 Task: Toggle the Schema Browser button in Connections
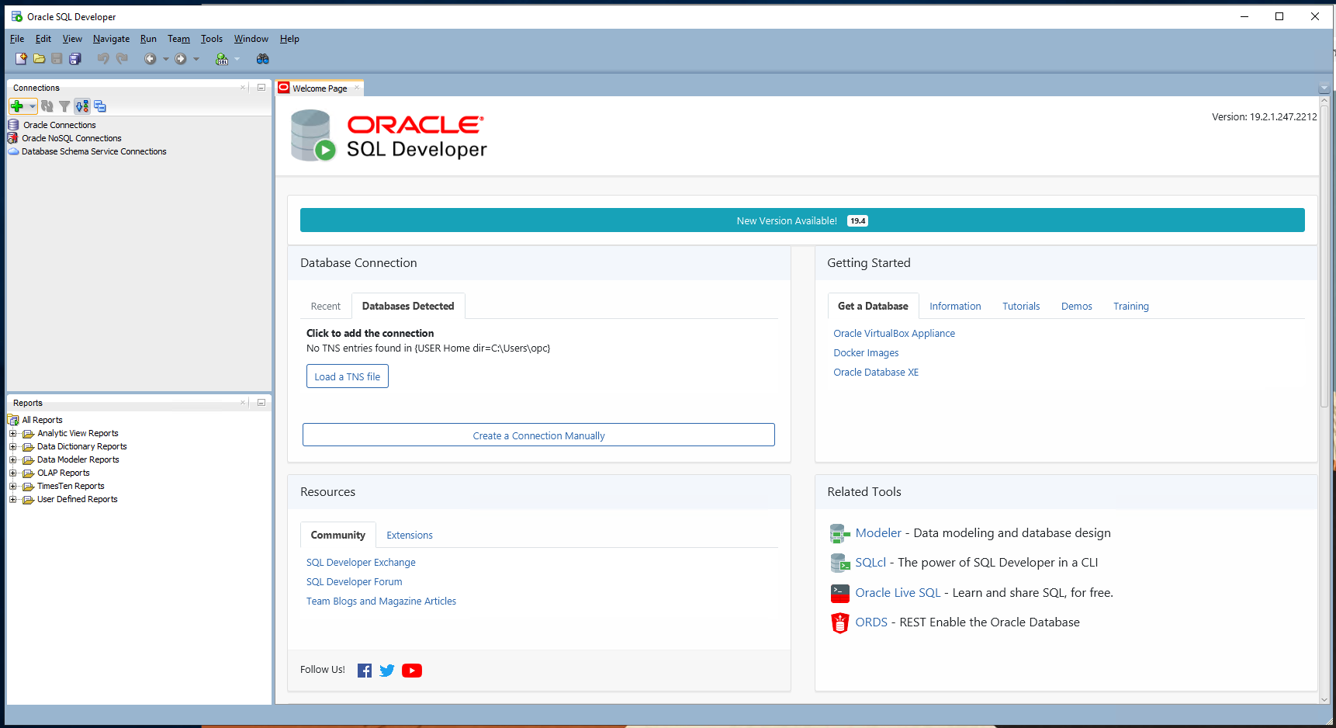tap(82, 106)
